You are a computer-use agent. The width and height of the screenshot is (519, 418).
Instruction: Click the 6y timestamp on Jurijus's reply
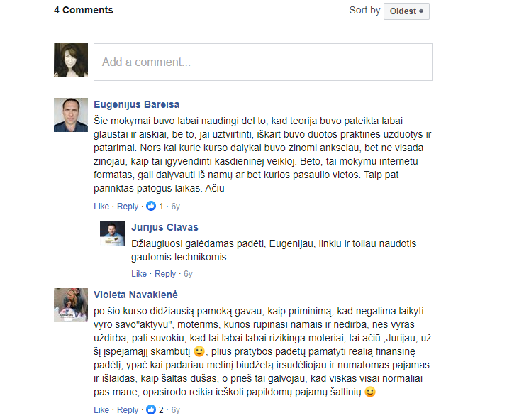pyautogui.click(x=188, y=274)
